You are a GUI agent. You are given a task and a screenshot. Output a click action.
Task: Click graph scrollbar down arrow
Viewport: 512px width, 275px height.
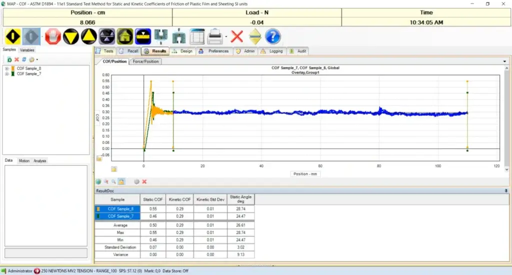pyautogui.click(x=507, y=169)
